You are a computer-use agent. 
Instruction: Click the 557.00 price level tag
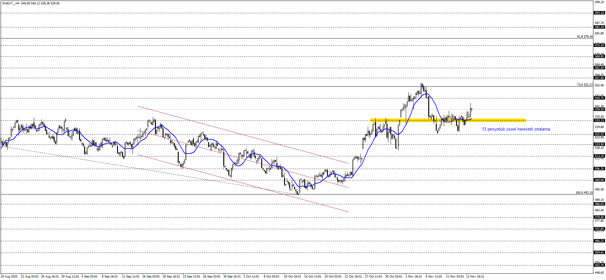click(x=599, y=78)
